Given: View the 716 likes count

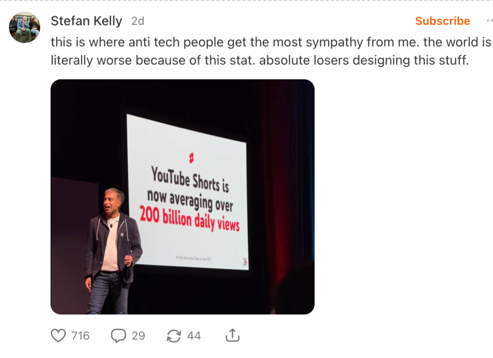Looking at the screenshot, I should [81, 336].
